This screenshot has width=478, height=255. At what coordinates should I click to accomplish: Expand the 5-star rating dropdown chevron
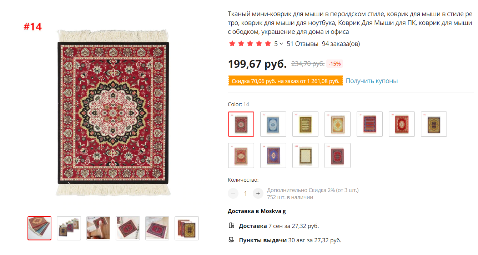[x=281, y=44]
